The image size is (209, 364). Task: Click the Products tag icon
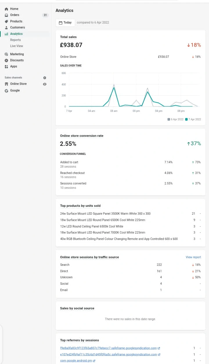tap(6, 21)
